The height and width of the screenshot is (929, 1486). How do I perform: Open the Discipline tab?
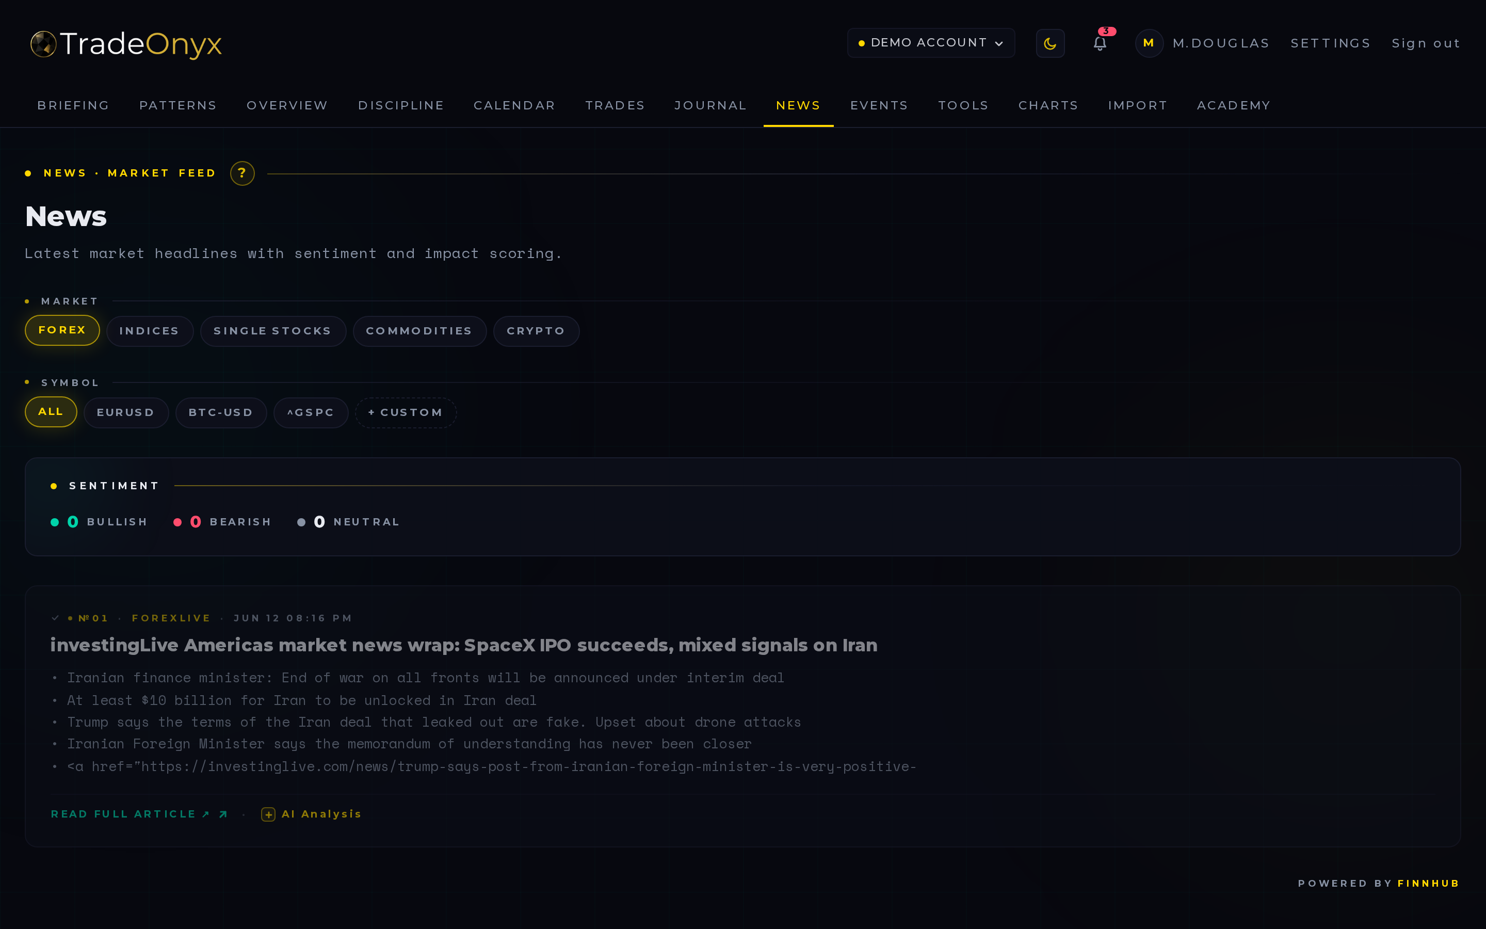401,105
